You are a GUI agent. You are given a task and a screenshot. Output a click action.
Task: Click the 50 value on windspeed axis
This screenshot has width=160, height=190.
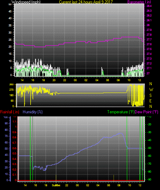click(10, 4)
